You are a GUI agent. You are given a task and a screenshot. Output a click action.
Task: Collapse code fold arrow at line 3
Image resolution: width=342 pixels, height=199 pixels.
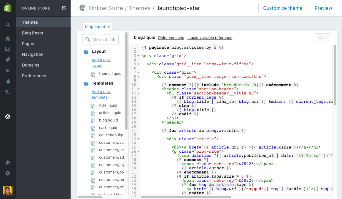point(139,56)
